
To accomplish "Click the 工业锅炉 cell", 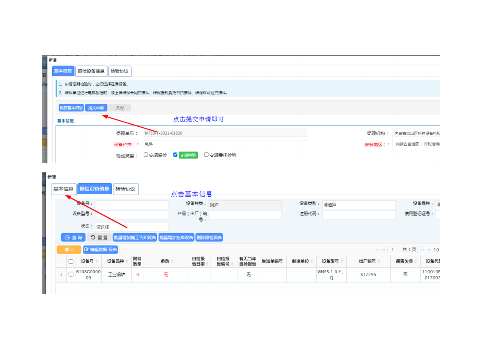I will pyautogui.click(x=117, y=275).
